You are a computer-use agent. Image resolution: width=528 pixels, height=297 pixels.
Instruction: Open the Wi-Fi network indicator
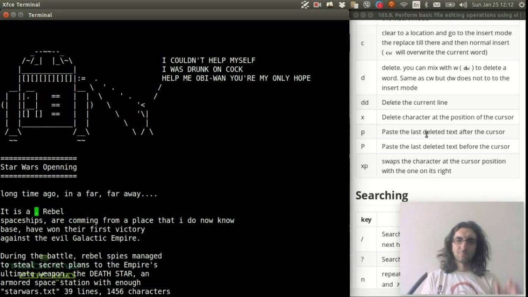404,5
